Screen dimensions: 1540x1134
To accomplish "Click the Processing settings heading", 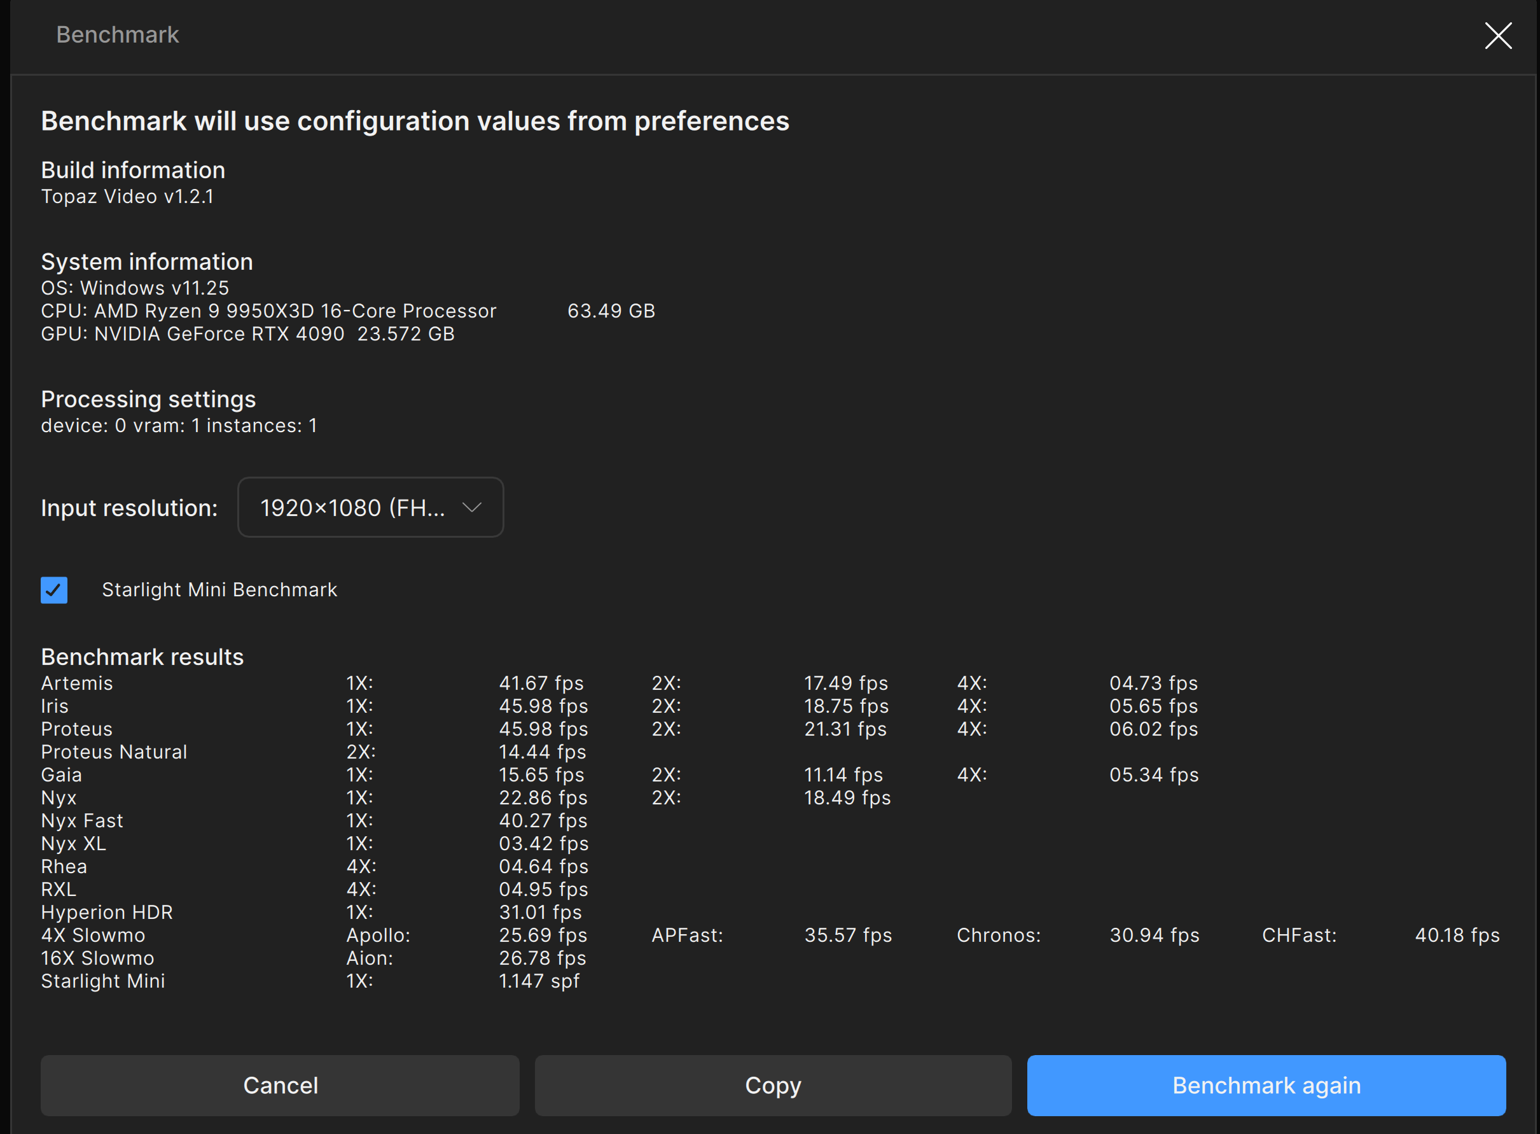I will click(x=148, y=399).
